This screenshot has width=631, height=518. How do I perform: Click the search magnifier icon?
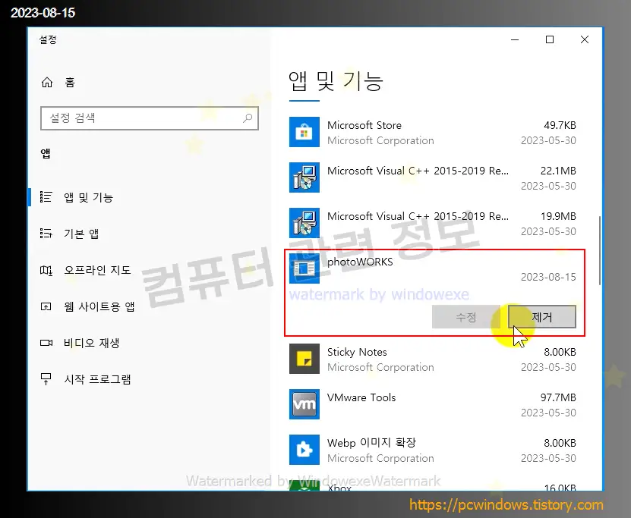click(248, 118)
